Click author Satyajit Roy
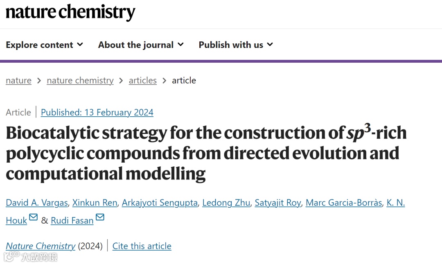 [x=277, y=203]
